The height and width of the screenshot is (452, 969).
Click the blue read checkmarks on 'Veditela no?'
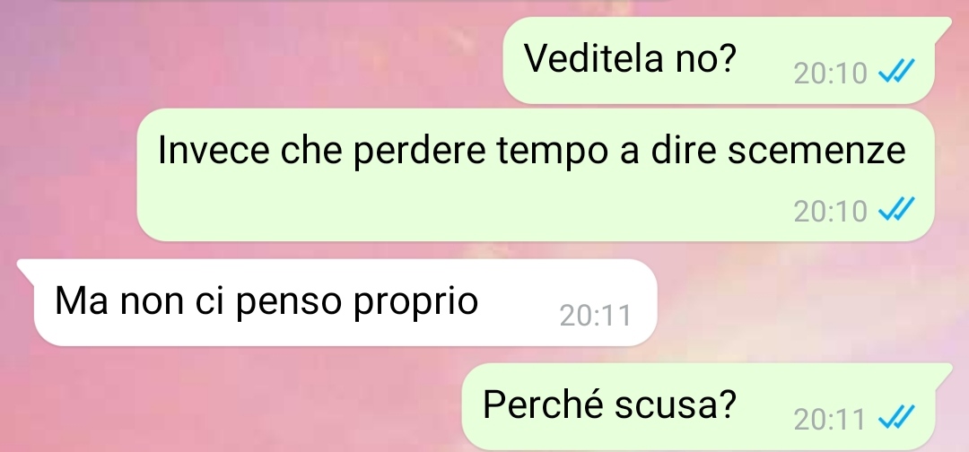[896, 73]
